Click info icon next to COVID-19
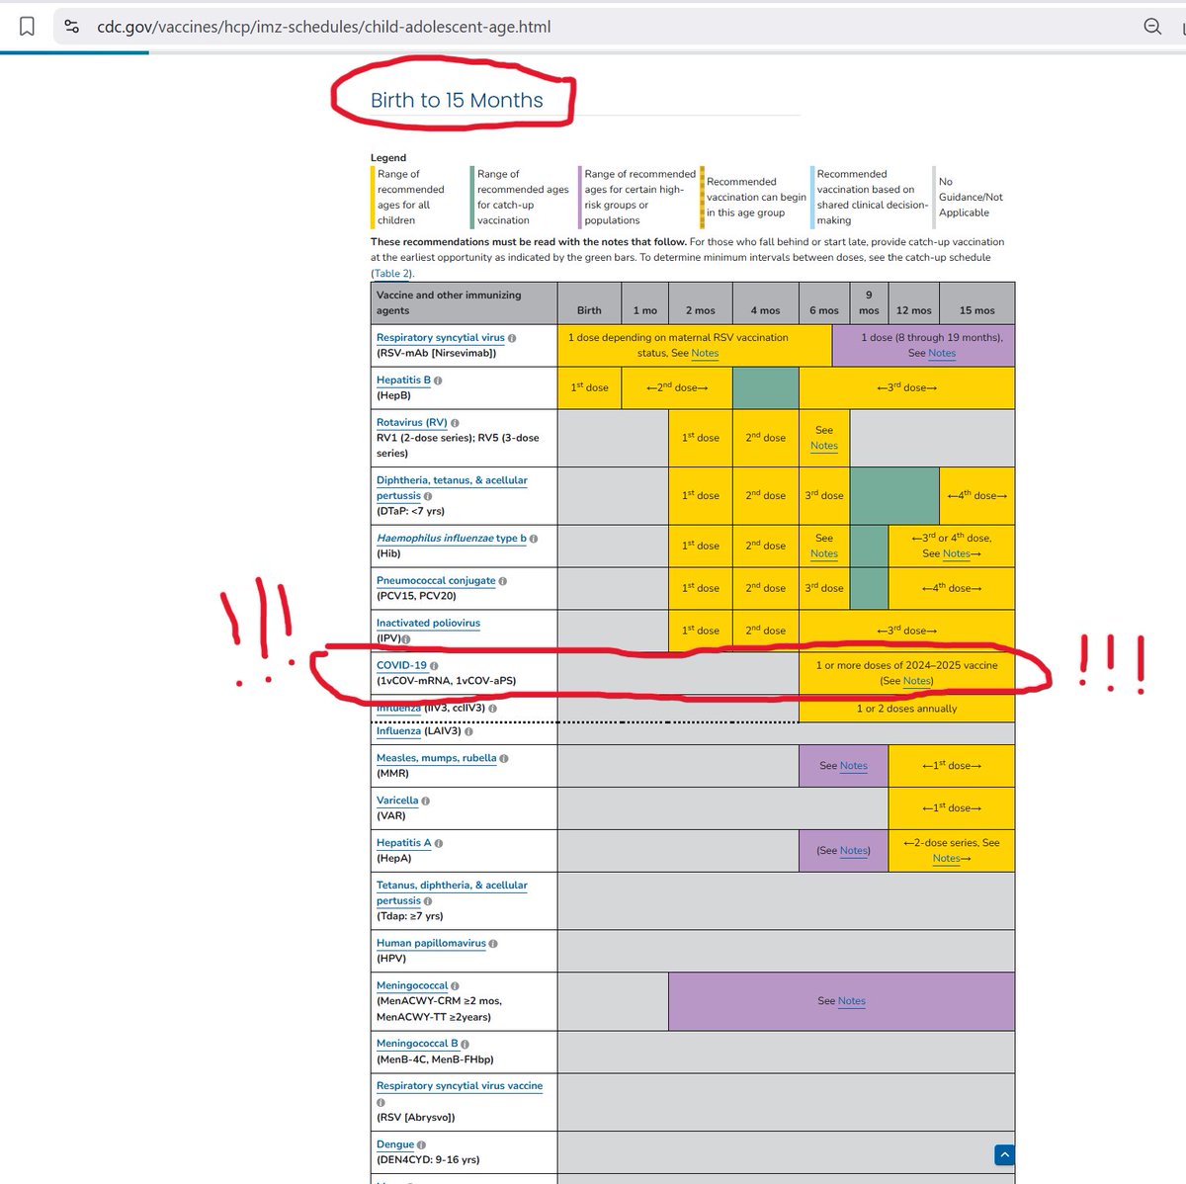 (434, 666)
